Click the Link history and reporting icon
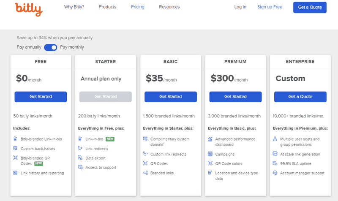 pyautogui.click(x=15, y=173)
